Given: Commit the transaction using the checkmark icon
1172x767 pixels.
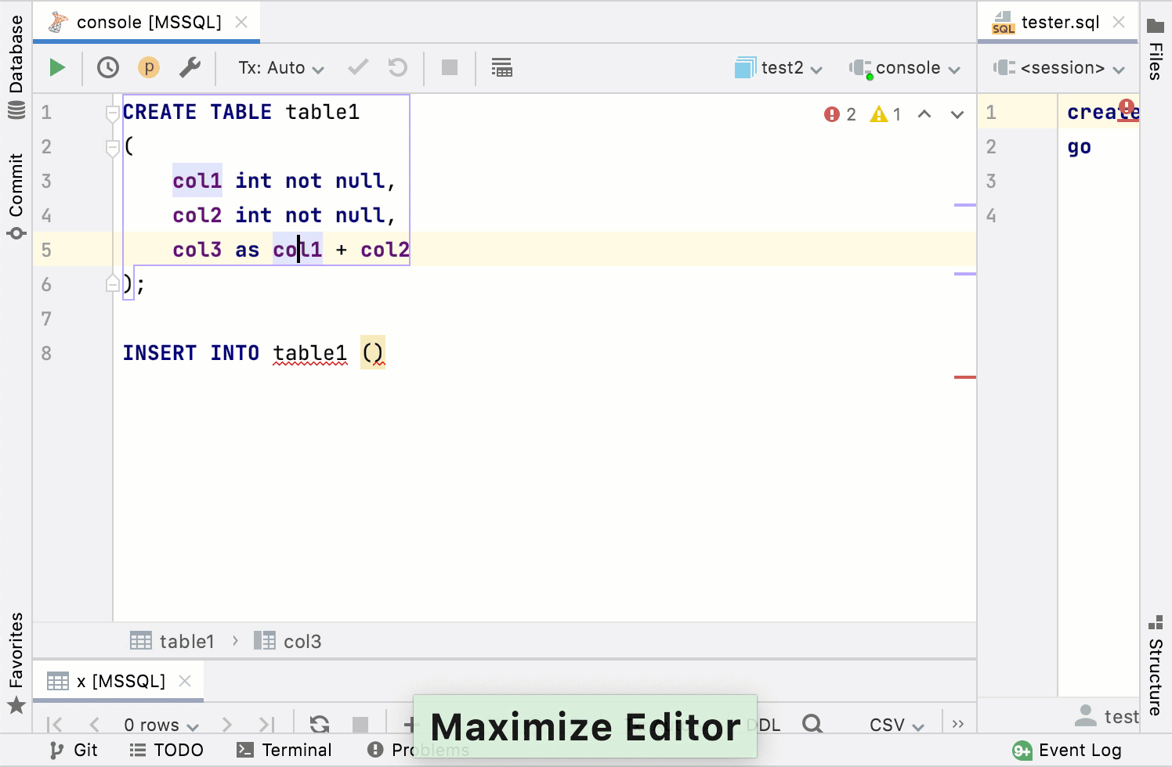Looking at the screenshot, I should [x=357, y=67].
